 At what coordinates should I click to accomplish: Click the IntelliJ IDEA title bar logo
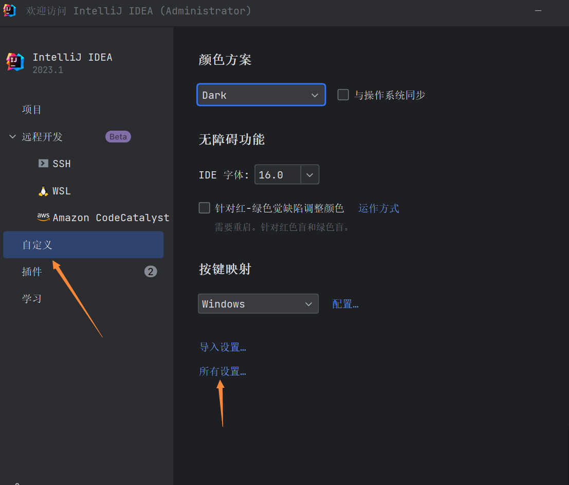[9, 10]
